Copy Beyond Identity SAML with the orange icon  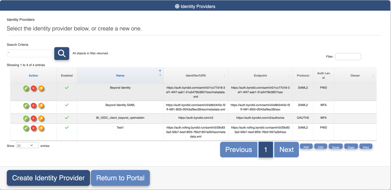[41, 105]
